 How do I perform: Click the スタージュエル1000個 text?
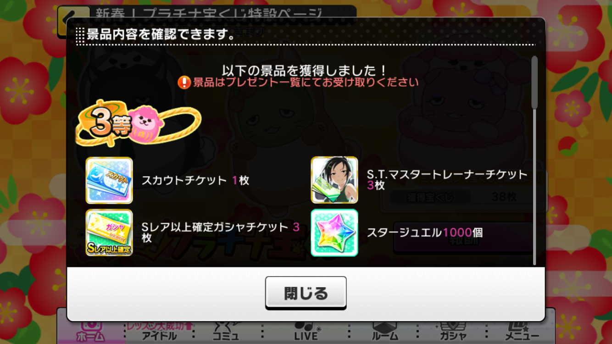tap(424, 233)
